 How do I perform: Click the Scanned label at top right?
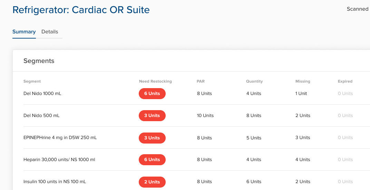(358, 9)
